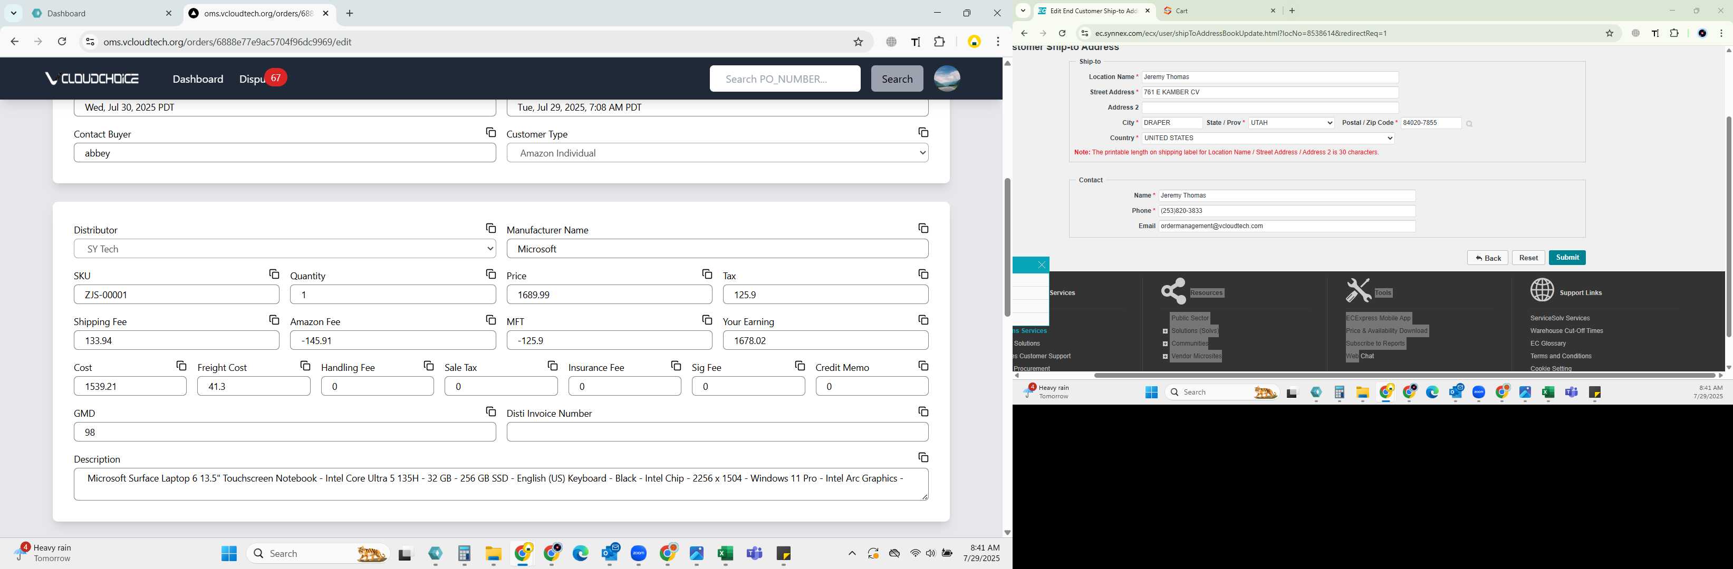
Task: Submit the ship-to address form
Action: tap(1566, 258)
